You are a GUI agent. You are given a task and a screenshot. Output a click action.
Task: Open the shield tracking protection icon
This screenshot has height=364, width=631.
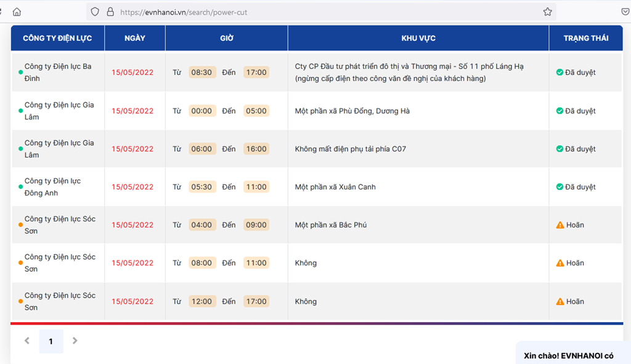pos(95,12)
